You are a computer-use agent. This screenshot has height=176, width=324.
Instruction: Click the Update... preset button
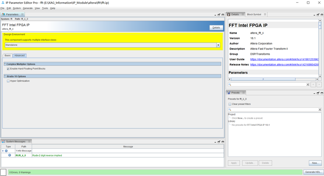point(250,163)
